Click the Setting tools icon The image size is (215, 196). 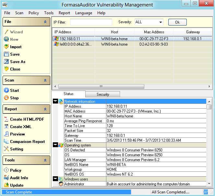[6, 149]
